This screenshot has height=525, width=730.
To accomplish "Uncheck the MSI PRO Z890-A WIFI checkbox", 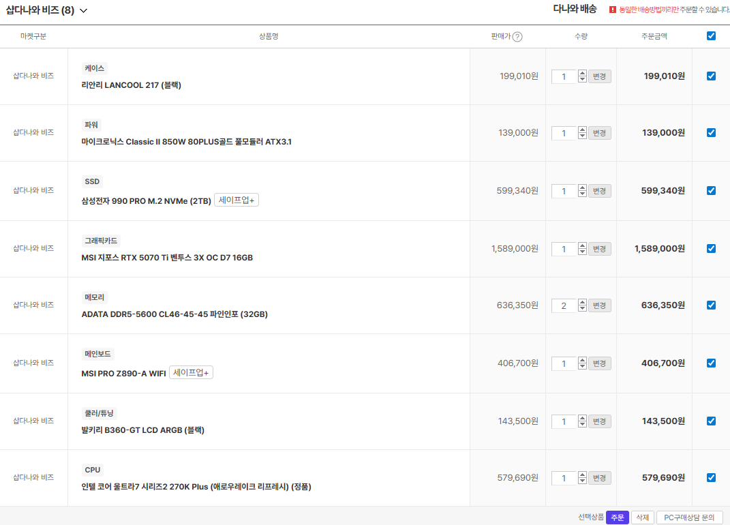I will [711, 363].
